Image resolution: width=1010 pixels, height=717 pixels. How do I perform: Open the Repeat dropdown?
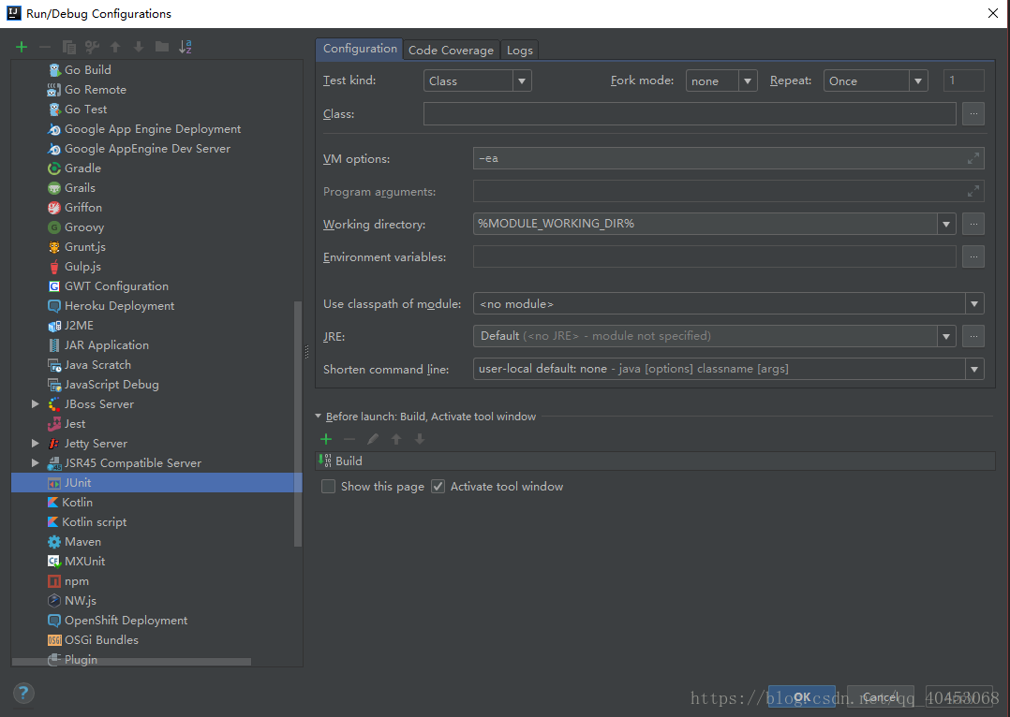pos(918,81)
